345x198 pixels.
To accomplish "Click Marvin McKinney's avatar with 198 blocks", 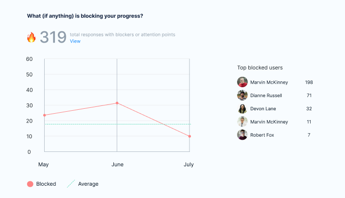I will 242,82.
